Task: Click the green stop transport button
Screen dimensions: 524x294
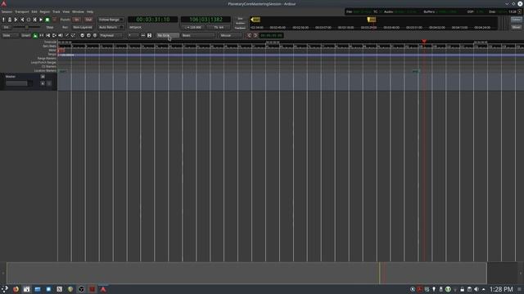Action: coord(47,20)
